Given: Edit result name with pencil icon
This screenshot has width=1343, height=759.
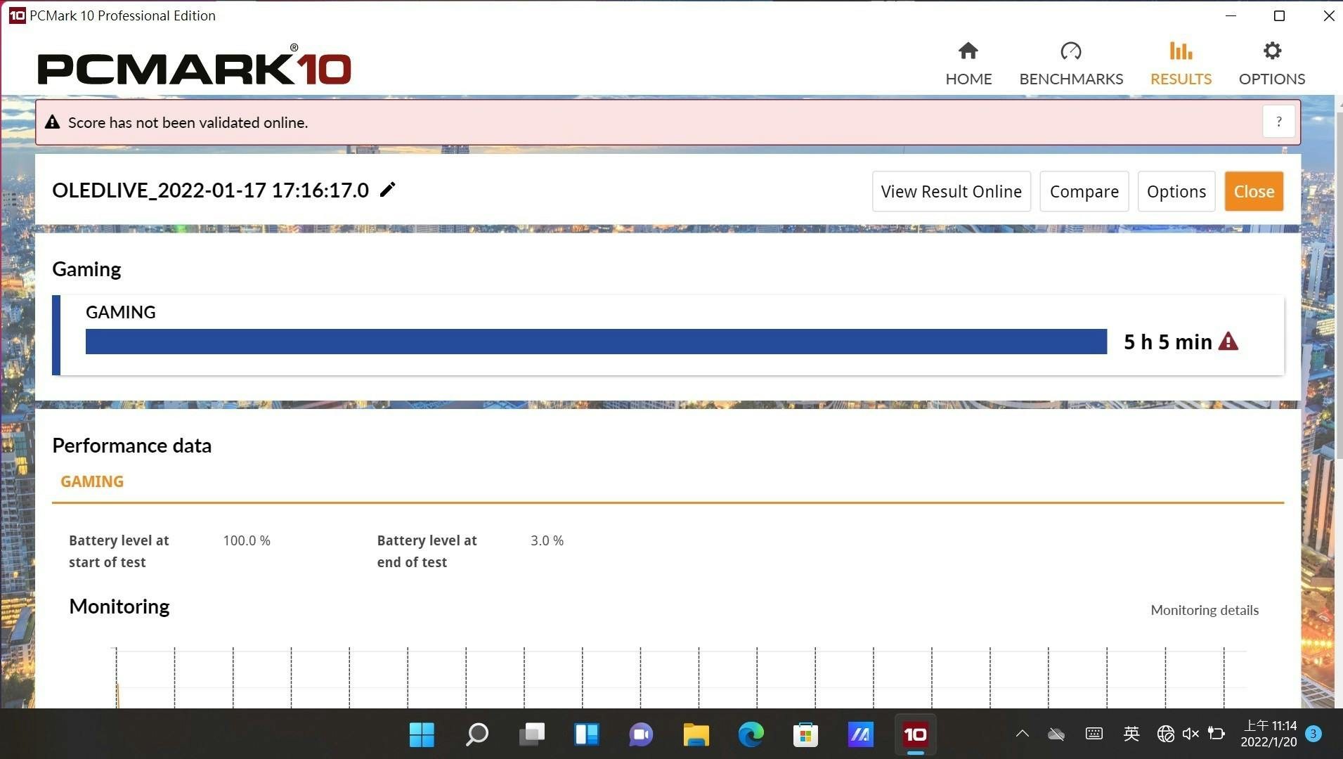Looking at the screenshot, I should (387, 190).
